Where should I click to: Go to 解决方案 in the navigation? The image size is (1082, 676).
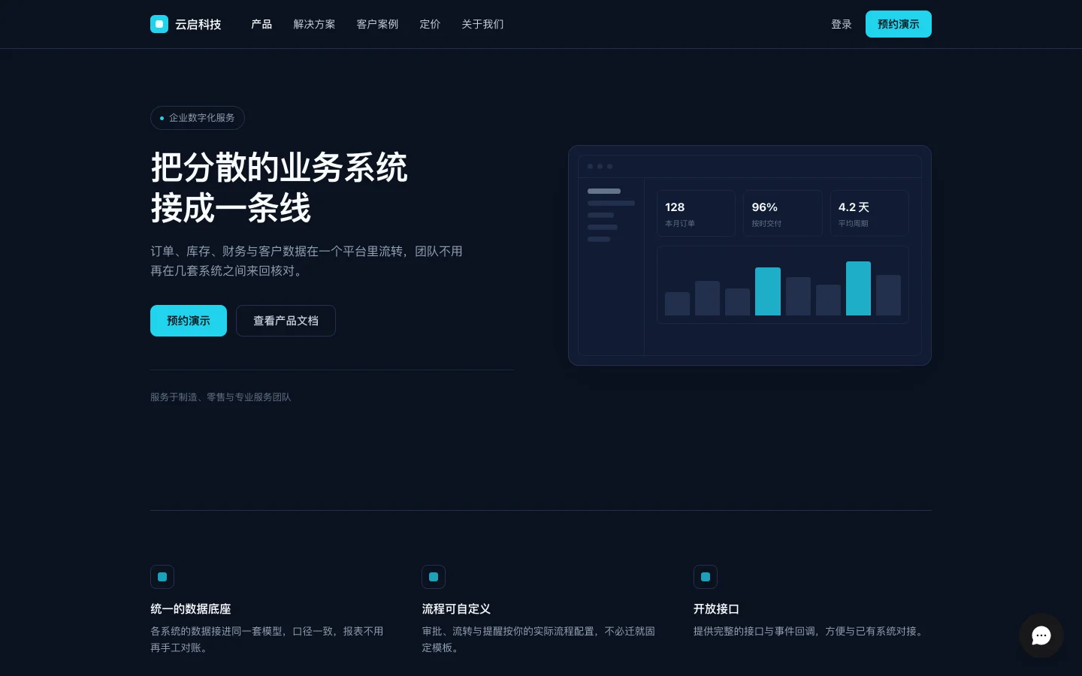point(314,24)
